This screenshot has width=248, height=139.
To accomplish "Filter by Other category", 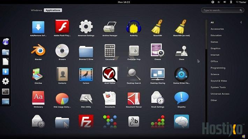I will click(x=214, y=100).
